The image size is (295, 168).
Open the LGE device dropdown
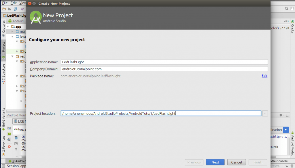19,121
